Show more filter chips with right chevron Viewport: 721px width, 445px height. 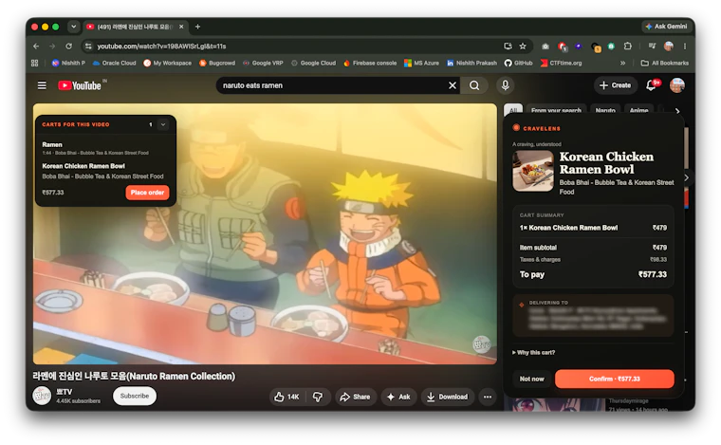[x=677, y=110]
